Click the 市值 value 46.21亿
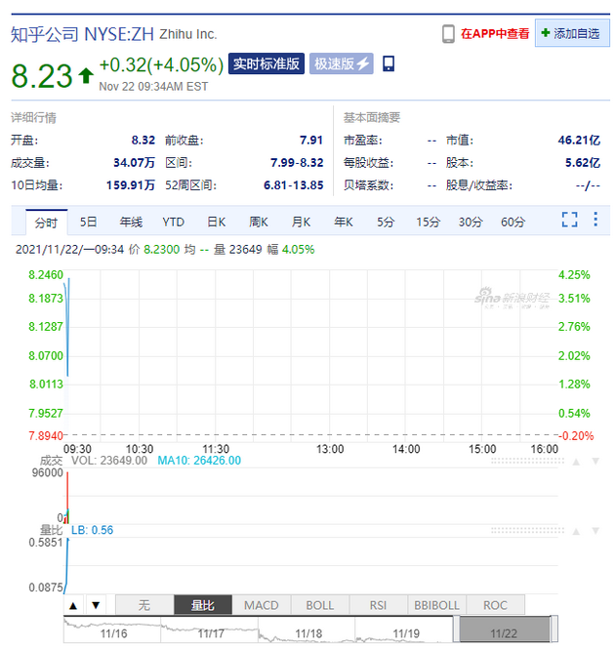Viewport: 615px width, 649px height. click(x=579, y=141)
